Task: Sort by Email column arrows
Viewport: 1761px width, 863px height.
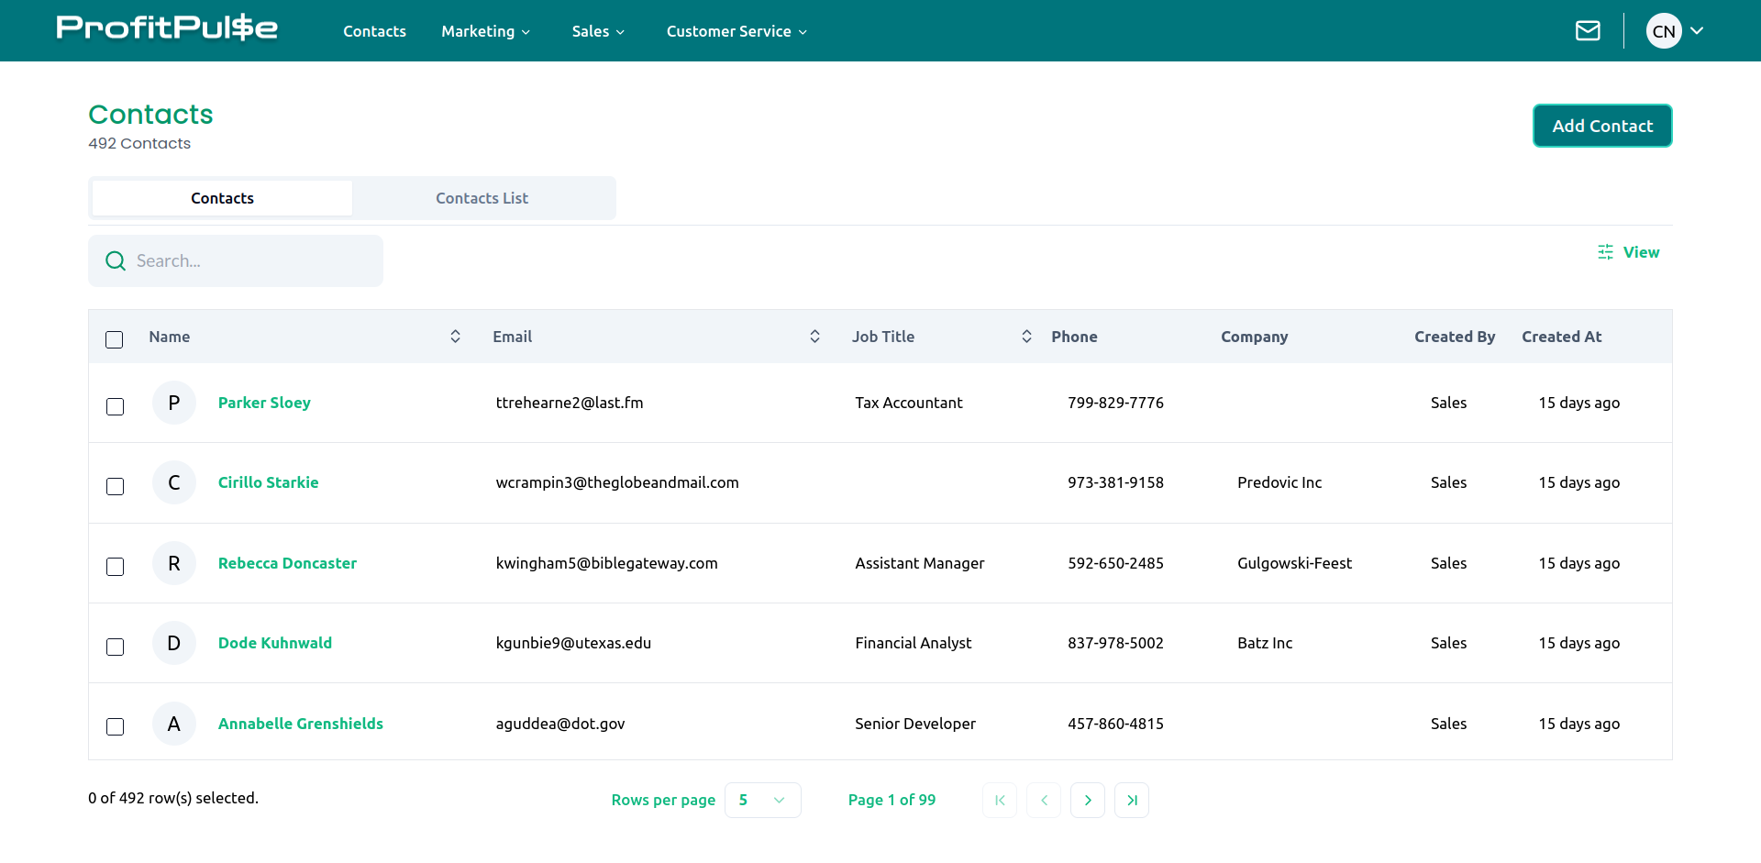Action: coord(814,337)
